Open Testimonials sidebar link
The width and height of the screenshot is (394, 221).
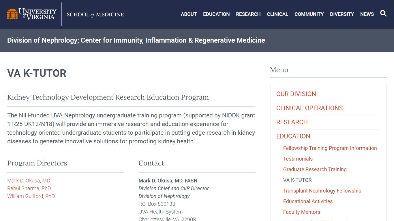tap(298, 159)
